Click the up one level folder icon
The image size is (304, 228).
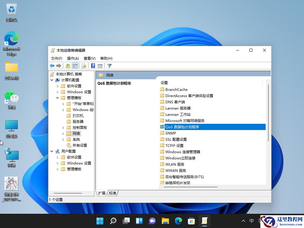(x=68, y=66)
